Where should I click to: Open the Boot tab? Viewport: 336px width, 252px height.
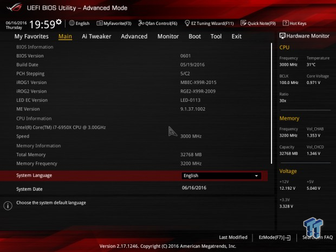[x=195, y=36]
